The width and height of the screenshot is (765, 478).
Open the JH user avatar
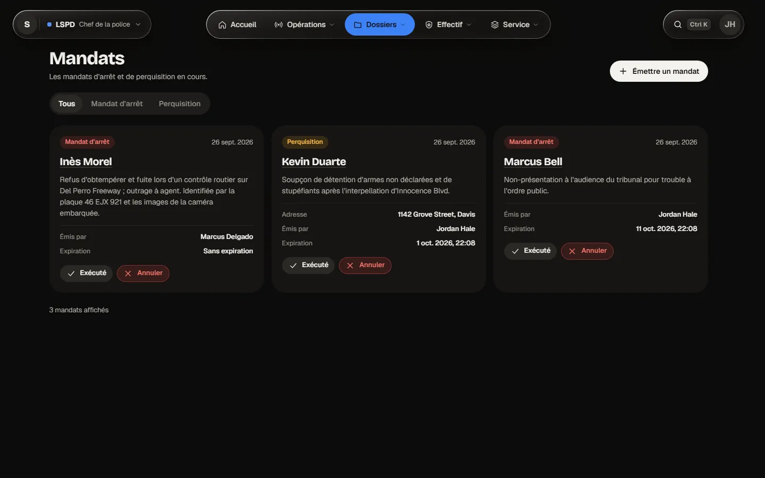click(730, 24)
